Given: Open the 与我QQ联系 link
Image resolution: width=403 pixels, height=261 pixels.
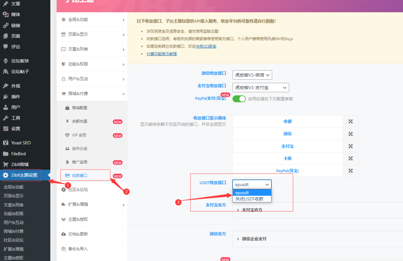Looking at the screenshot, I should point(206,46).
